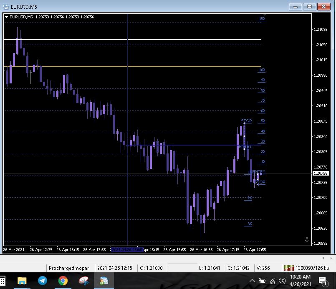Click the V: 256 status field

[263, 268]
